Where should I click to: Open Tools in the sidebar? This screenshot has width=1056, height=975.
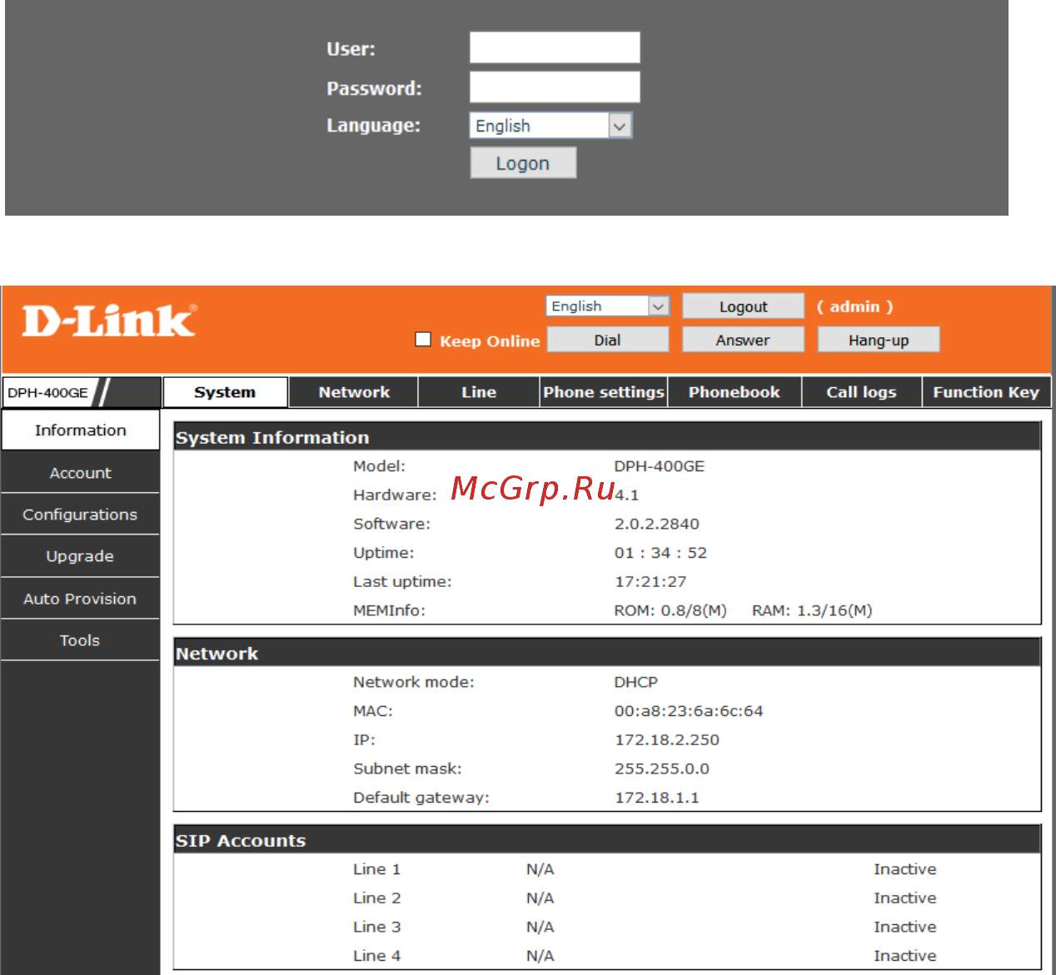(x=80, y=640)
